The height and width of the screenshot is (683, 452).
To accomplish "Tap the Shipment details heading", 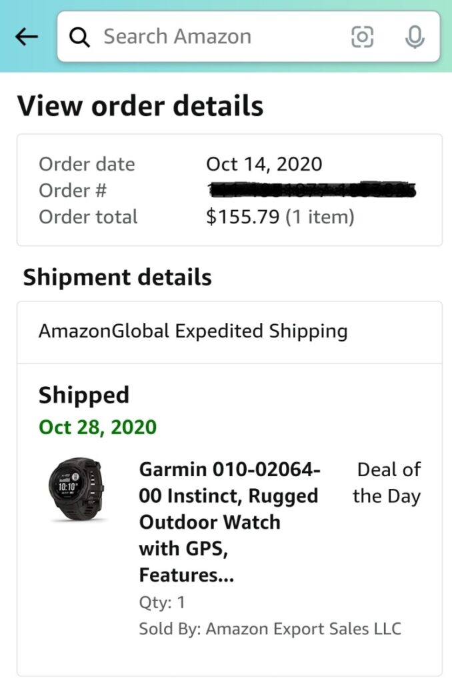I will [x=117, y=277].
